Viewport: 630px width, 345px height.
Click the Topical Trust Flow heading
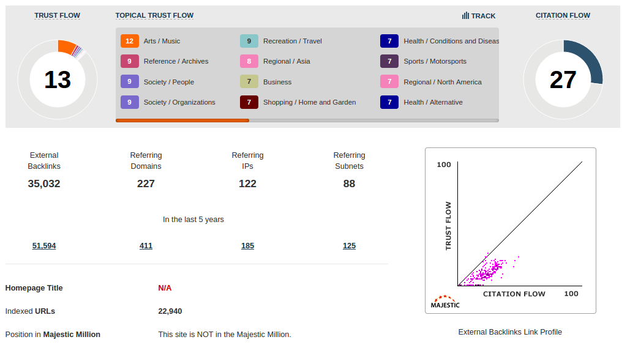click(154, 16)
